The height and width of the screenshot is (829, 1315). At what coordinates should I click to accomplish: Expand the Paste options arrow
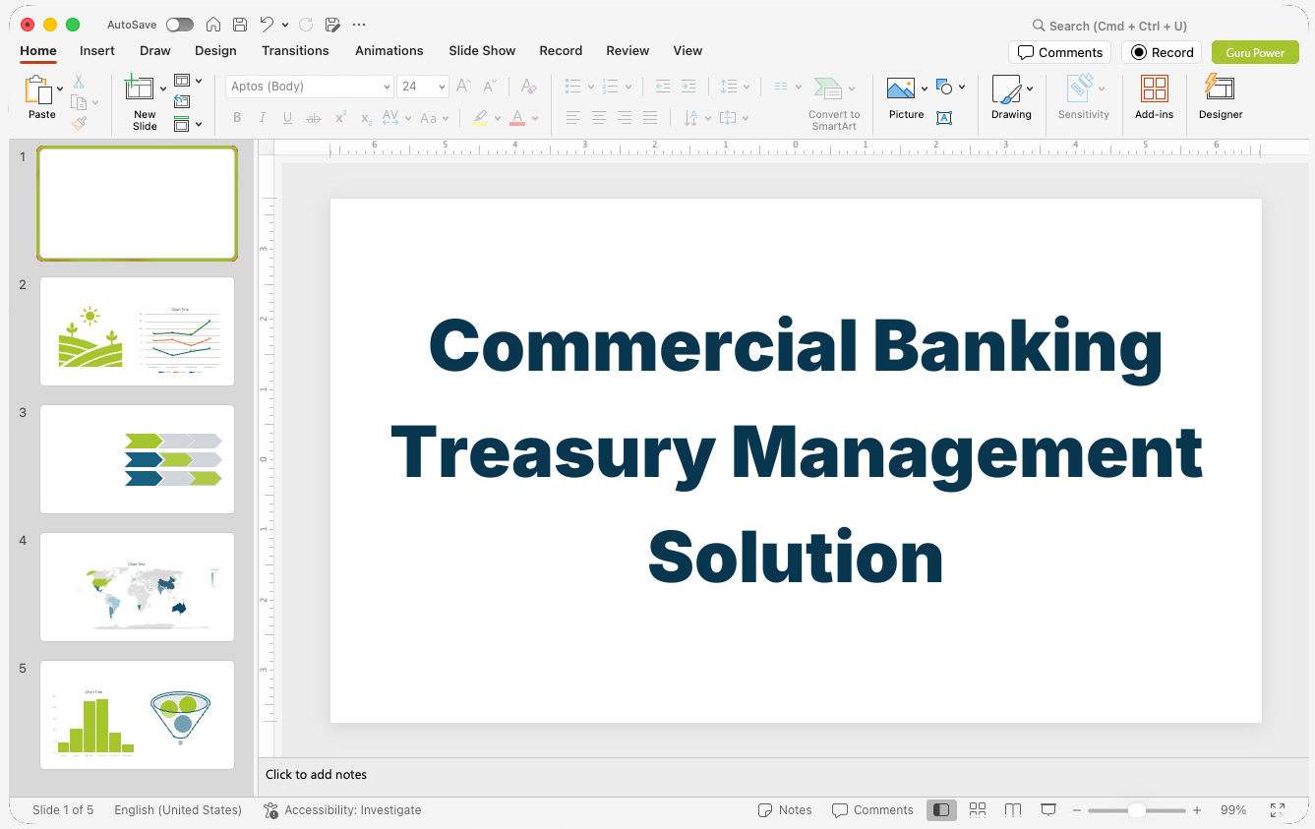pos(60,89)
